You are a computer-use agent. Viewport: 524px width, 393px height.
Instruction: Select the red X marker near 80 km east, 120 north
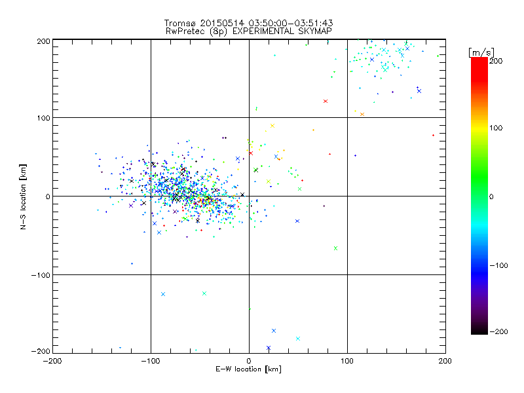click(x=326, y=102)
